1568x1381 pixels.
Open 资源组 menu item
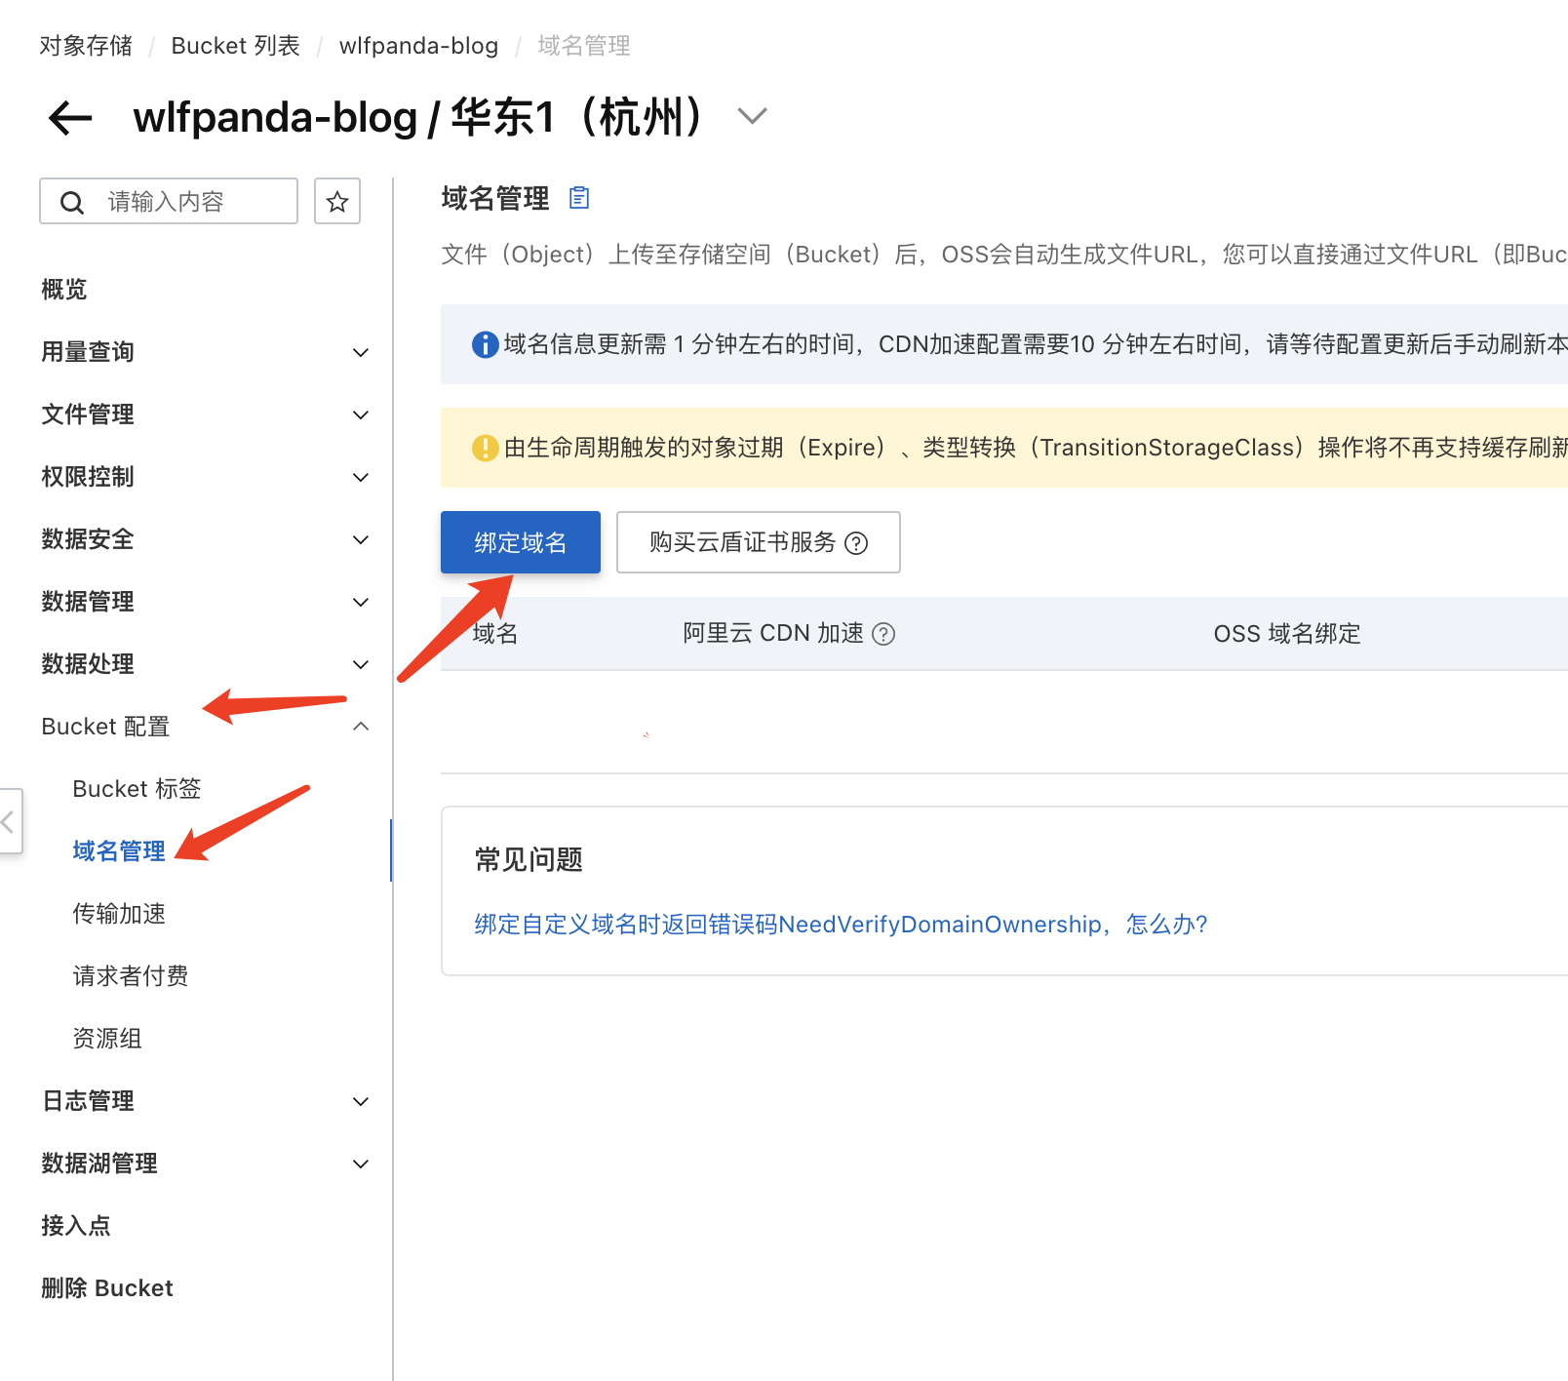[107, 1039]
